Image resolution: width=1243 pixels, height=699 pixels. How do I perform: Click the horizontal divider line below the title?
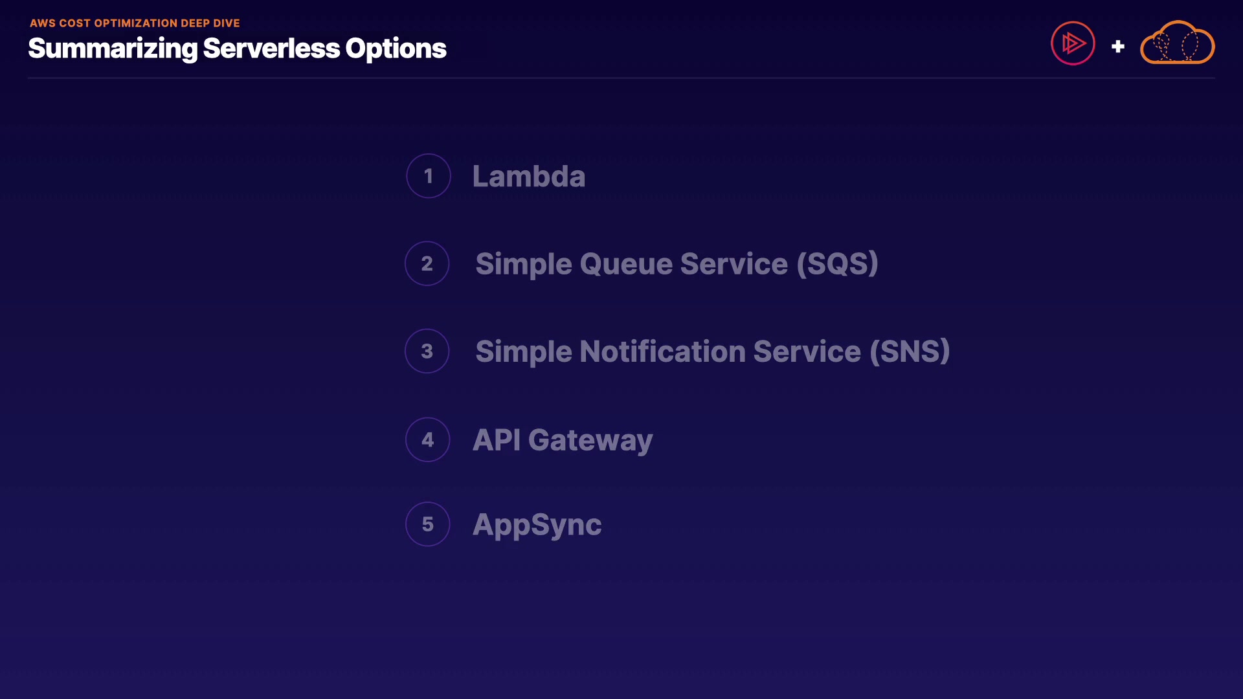click(x=621, y=78)
